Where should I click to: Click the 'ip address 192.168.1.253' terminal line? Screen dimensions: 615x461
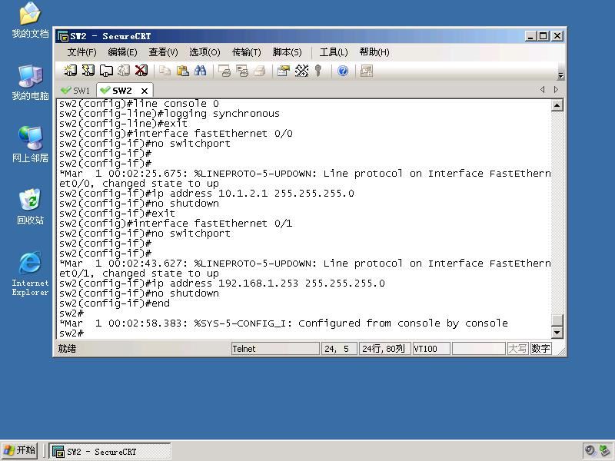coord(222,284)
